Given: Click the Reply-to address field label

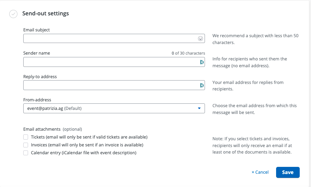Looking at the screenshot, I should click(40, 77).
